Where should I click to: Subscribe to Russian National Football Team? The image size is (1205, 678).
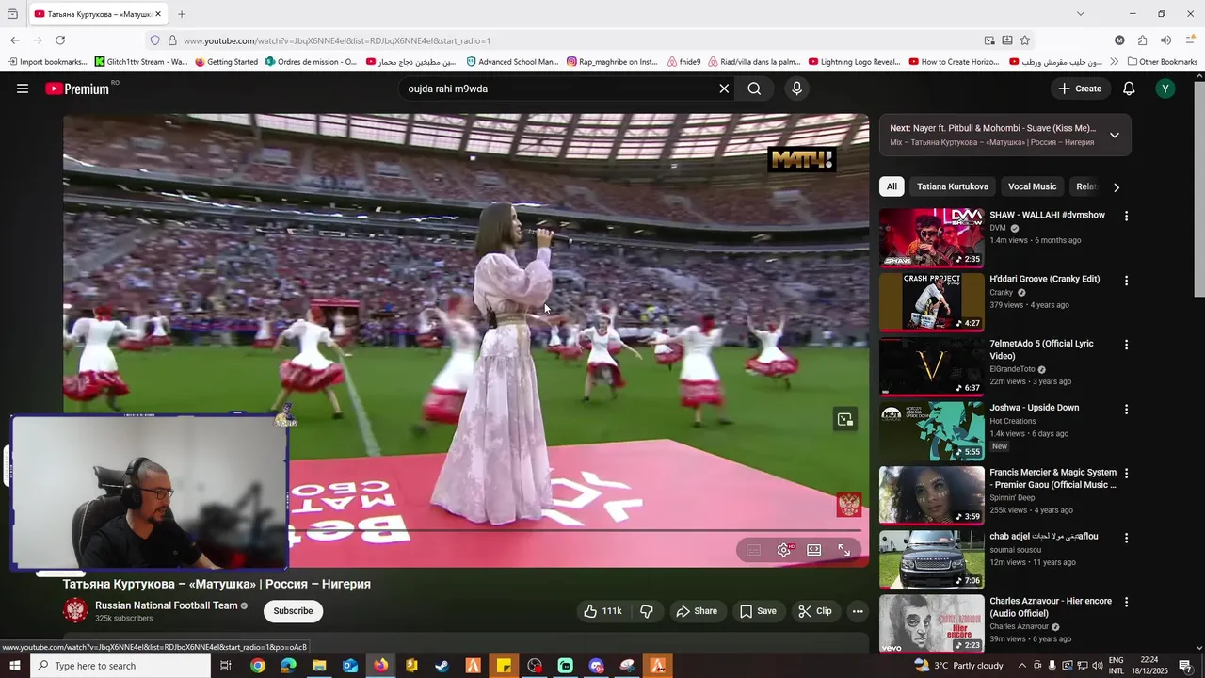[293, 611]
